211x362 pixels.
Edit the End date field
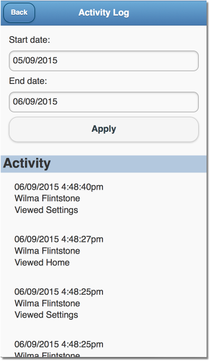click(x=104, y=102)
